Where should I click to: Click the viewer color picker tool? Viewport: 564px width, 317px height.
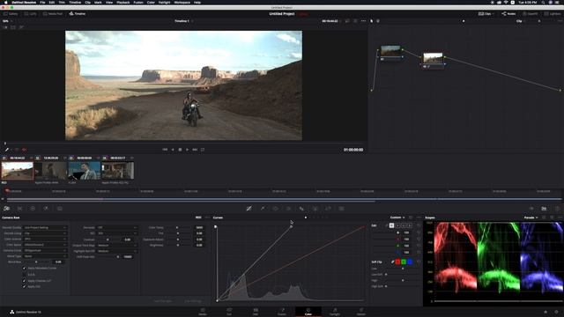pos(7,150)
